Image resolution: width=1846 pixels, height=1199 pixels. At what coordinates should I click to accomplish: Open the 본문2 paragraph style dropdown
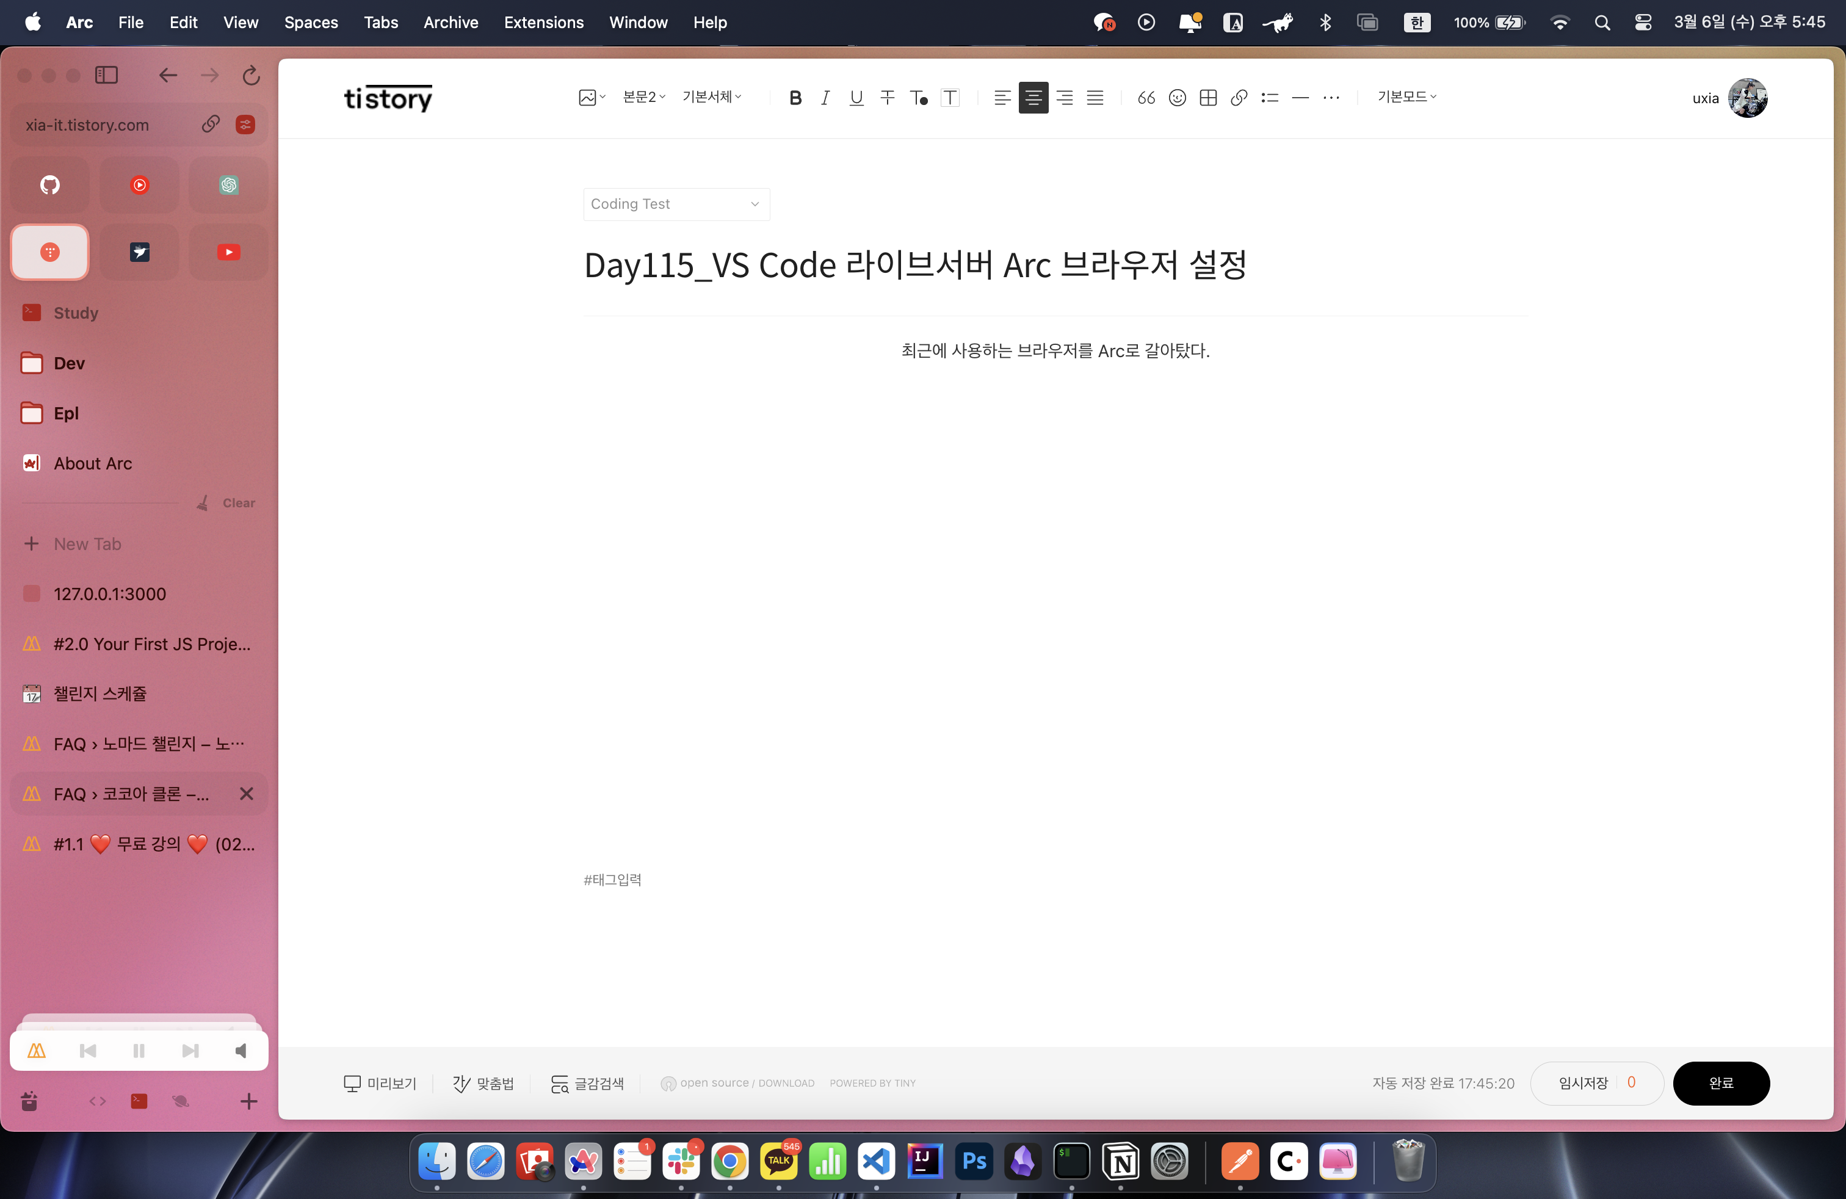pos(644,97)
